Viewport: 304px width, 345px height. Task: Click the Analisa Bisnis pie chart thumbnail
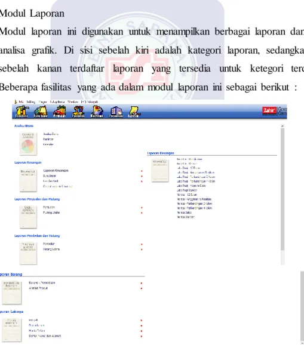28,144
